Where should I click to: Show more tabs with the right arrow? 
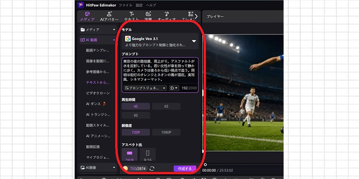pos(196,16)
